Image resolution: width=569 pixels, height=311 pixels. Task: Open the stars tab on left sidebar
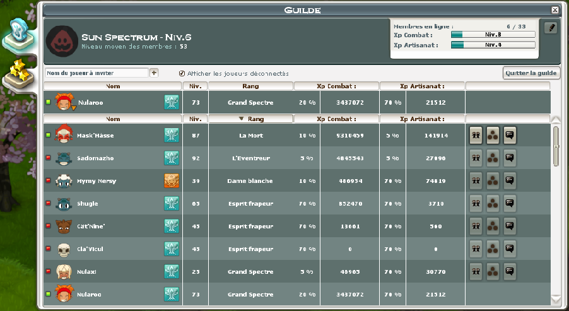(x=18, y=74)
